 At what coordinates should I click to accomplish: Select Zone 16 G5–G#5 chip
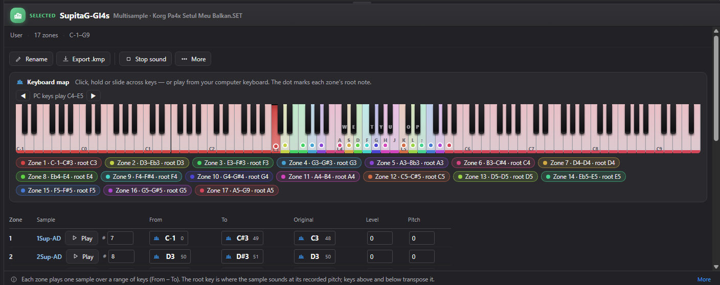(x=147, y=191)
